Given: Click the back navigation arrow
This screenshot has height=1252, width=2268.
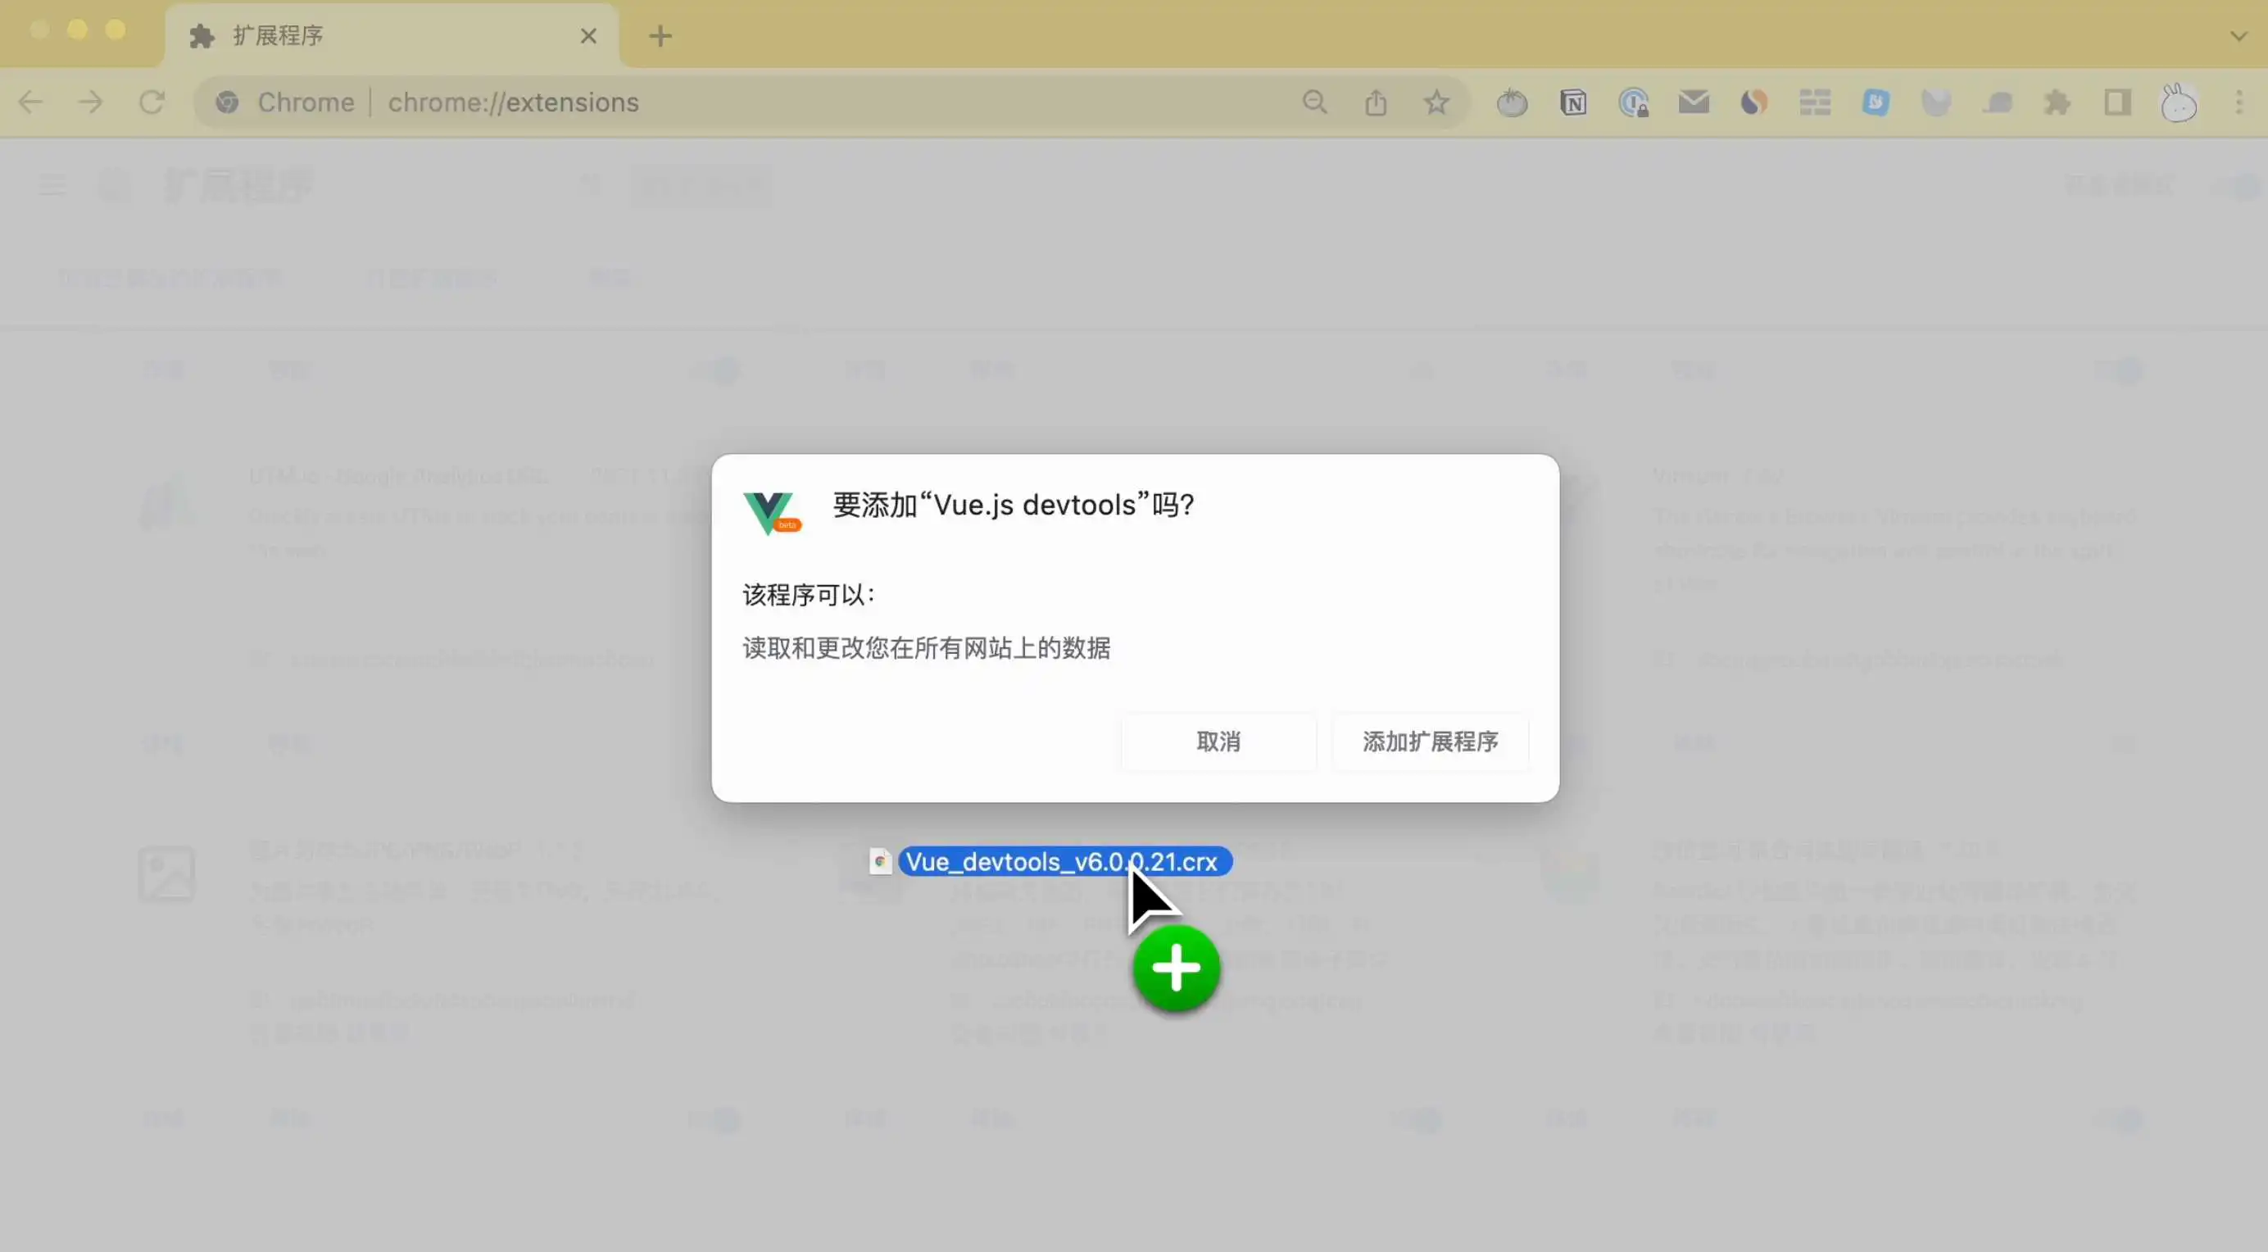Looking at the screenshot, I should [31, 103].
